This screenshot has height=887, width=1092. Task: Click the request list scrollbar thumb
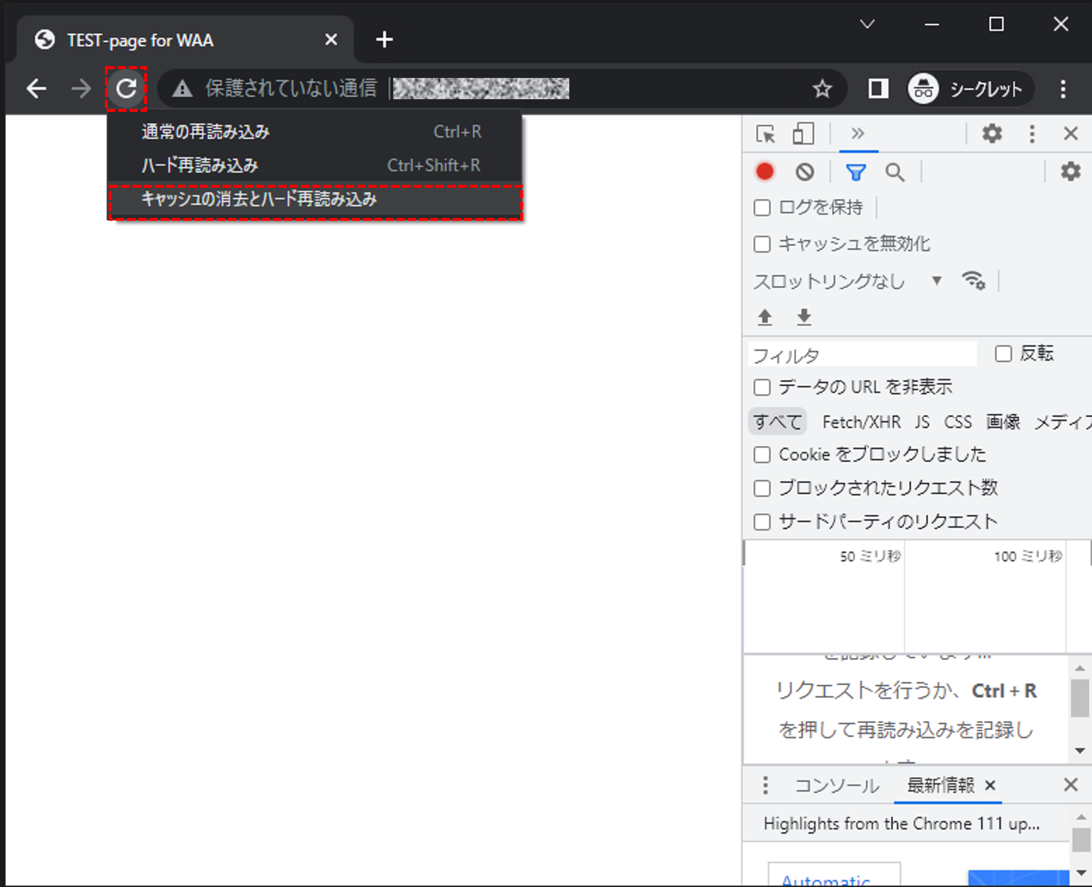(1080, 698)
